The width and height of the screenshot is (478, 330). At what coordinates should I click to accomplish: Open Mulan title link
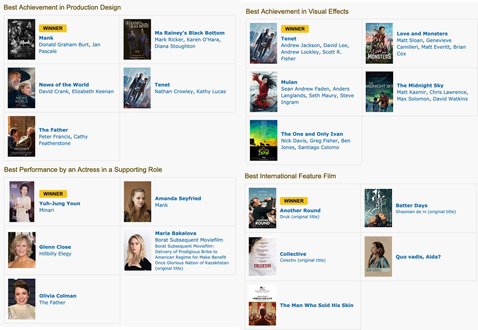point(289,82)
